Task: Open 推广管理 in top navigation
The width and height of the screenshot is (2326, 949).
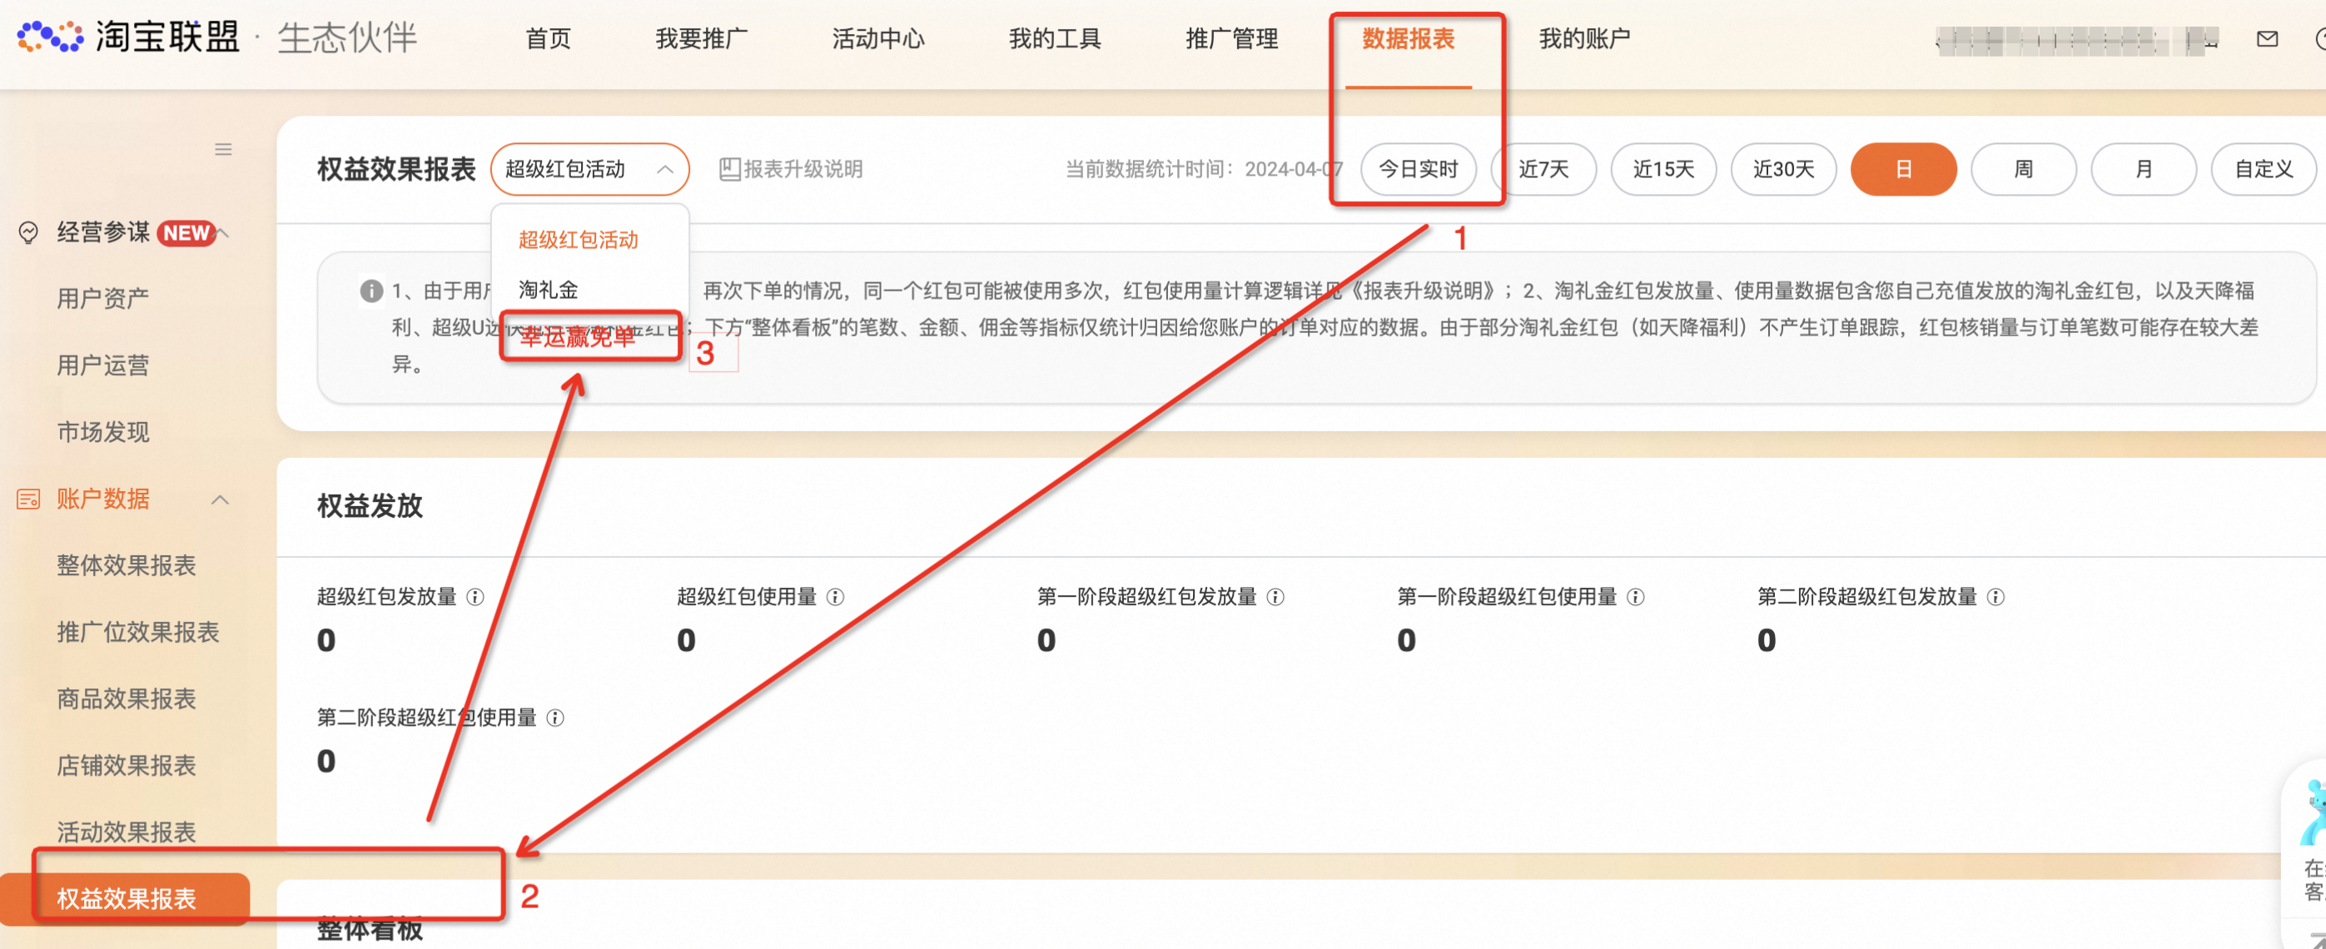Action: tap(1231, 39)
